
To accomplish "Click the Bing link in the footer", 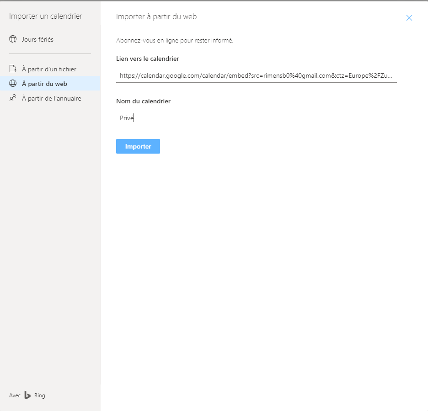I will click(39, 395).
